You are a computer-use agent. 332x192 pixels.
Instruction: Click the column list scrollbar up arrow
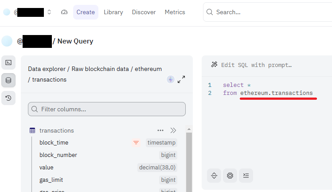(x=189, y=129)
